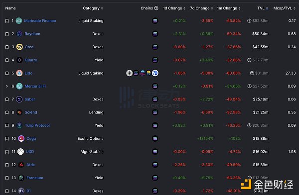Toggle the bookmark for Saber
Image resolution: width=299 pixels, height=195 pixels.
coord(7,99)
